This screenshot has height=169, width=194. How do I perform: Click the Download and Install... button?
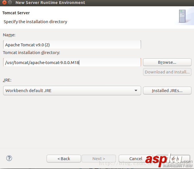coord(167,72)
